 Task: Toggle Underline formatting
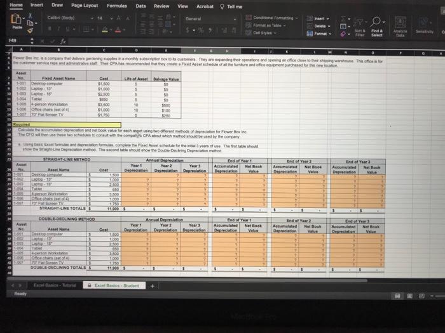[67, 29]
